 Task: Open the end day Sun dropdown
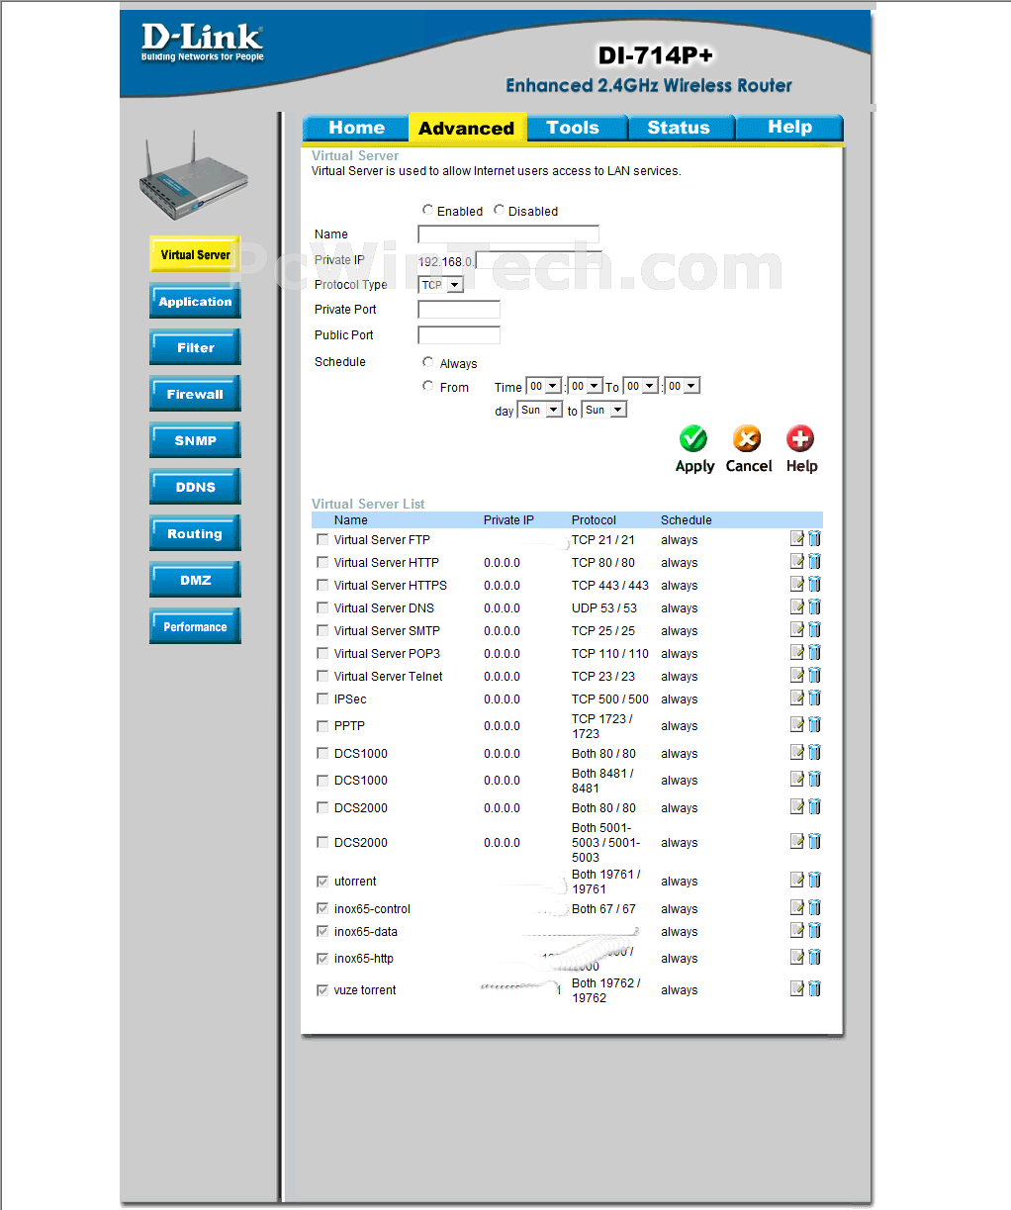604,410
